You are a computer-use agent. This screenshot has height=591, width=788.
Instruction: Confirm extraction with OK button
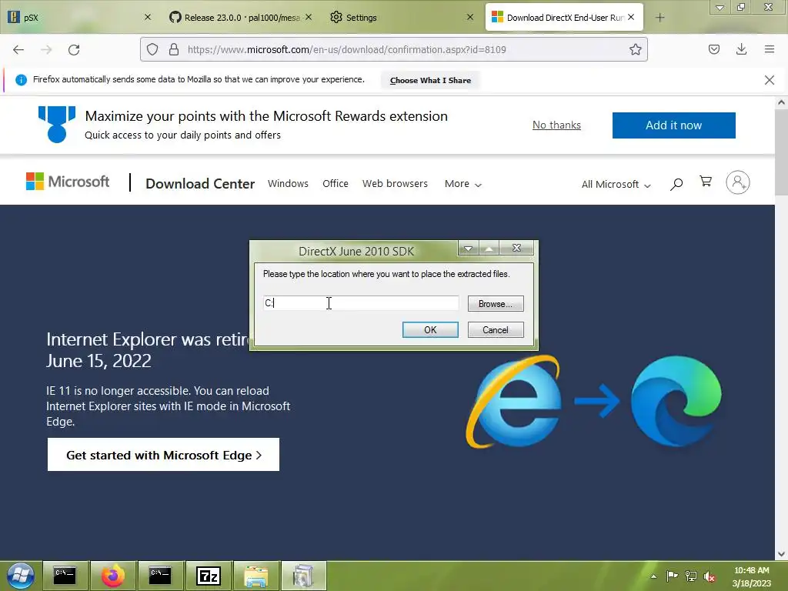click(430, 329)
